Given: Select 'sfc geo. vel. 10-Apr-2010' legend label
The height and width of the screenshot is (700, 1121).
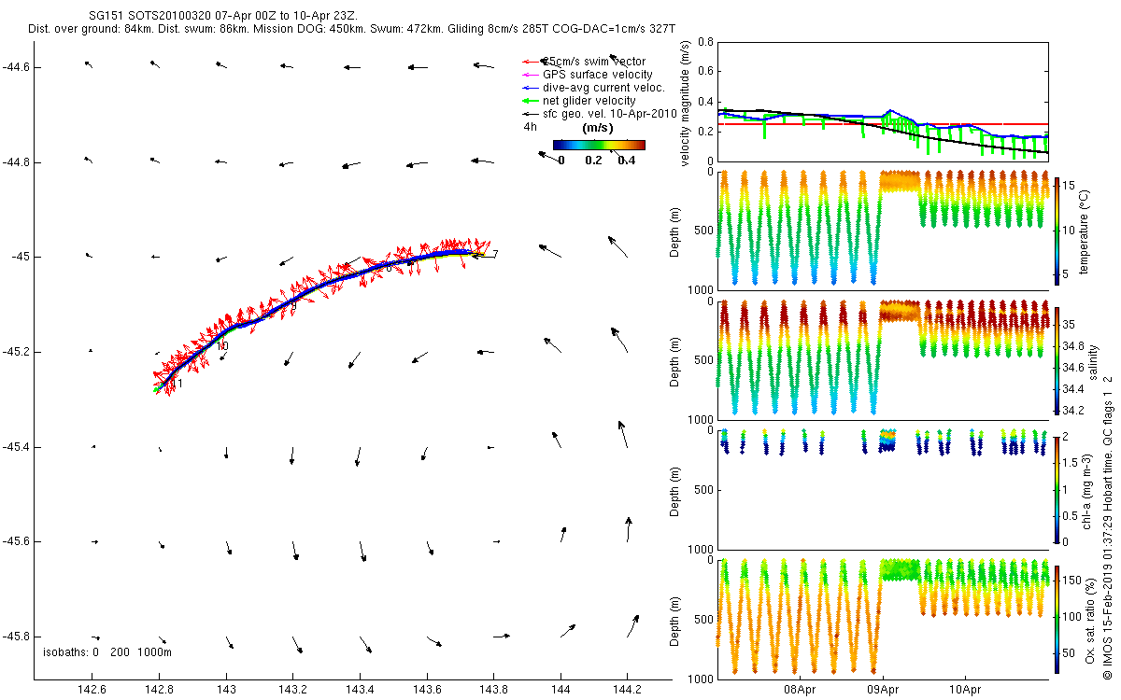Looking at the screenshot, I should click(x=610, y=114).
